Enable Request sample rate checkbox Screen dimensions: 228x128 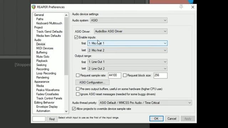(x=78, y=75)
